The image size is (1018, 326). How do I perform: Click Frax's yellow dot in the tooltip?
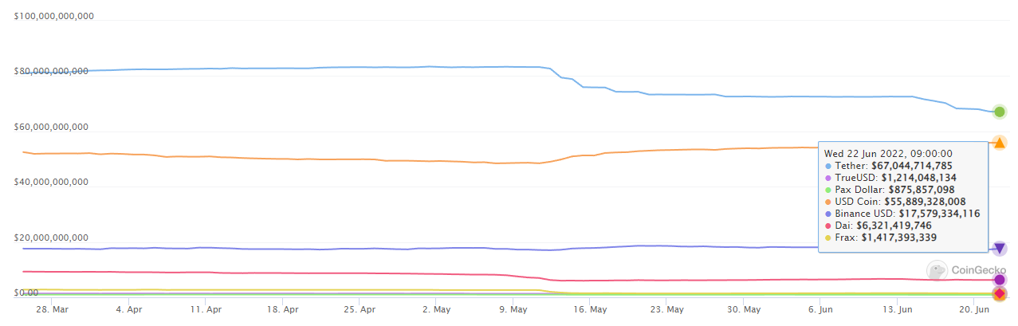[x=828, y=238]
